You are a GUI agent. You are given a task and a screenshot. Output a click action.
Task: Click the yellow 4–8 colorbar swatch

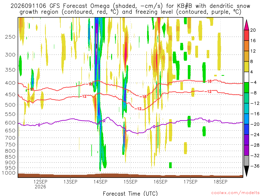point(246,67)
